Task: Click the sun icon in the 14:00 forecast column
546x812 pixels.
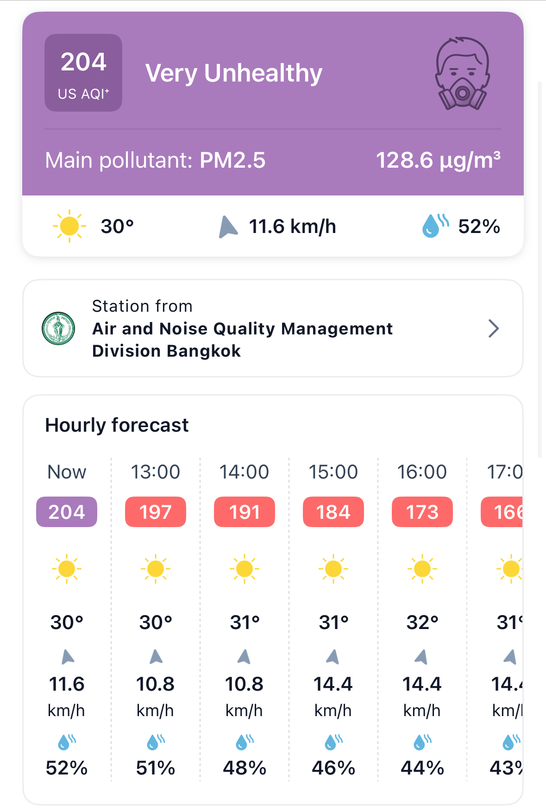Action: pyautogui.click(x=244, y=568)
